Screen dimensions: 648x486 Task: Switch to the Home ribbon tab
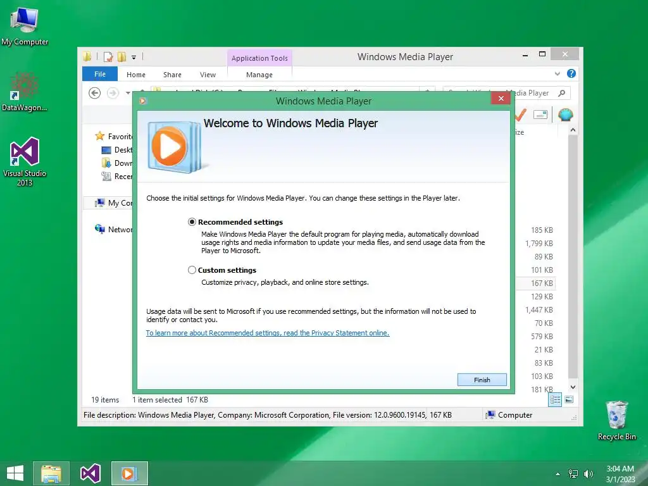point(136,75)
